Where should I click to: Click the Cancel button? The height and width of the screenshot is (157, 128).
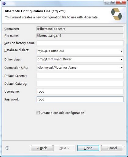pos(112,148)
